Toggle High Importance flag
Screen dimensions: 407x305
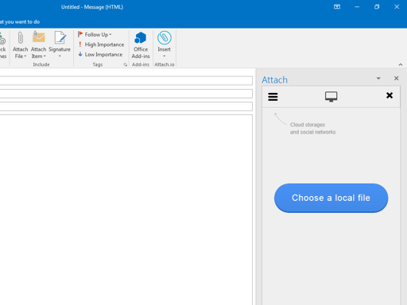click(x=101, y=44)
